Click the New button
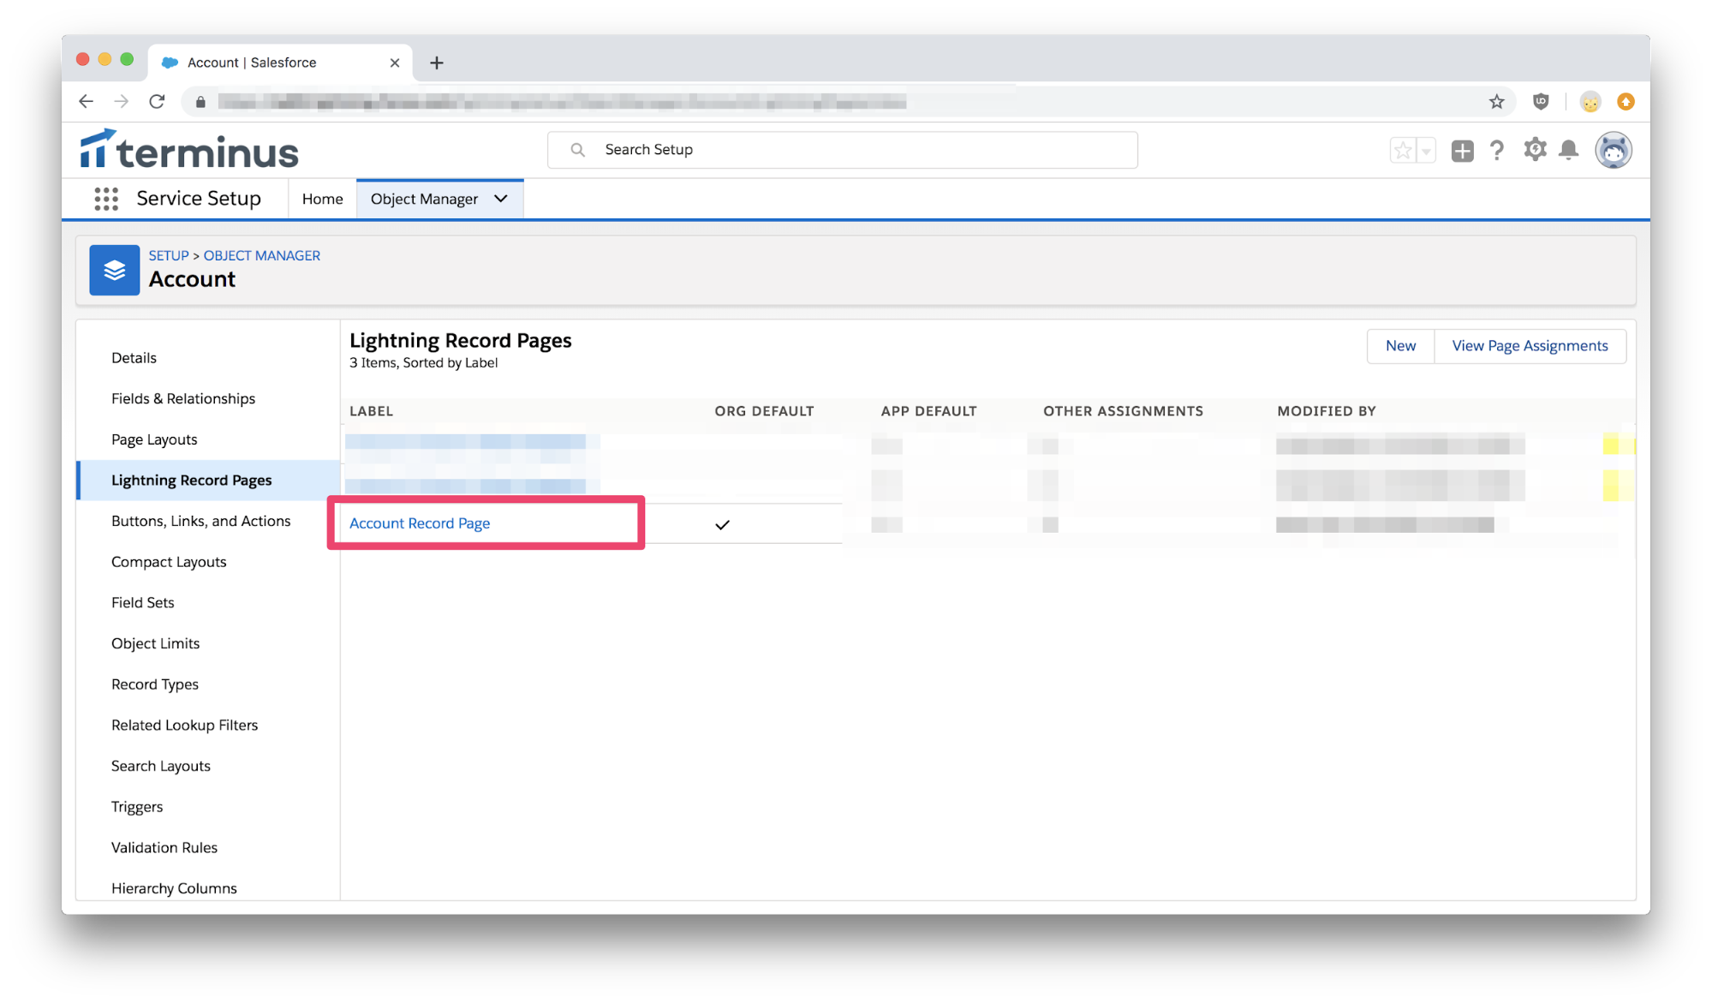The width and height of the screenshot is (1712, 1003). (x=1400, y=346)
